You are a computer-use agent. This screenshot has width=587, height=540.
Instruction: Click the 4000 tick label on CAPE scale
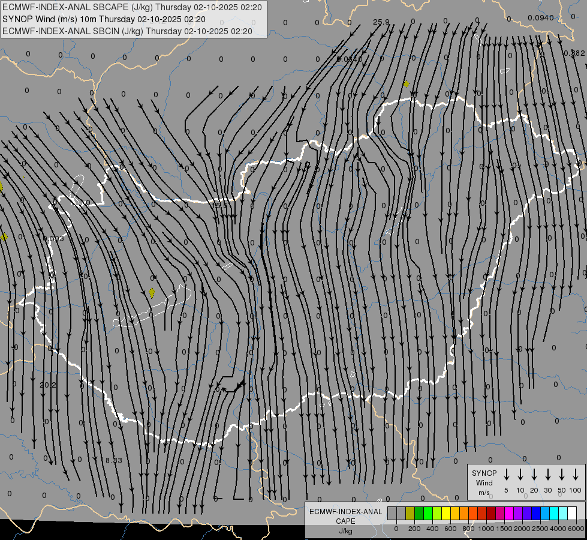558,529
